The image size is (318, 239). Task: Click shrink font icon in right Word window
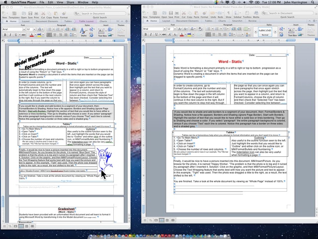185,29
